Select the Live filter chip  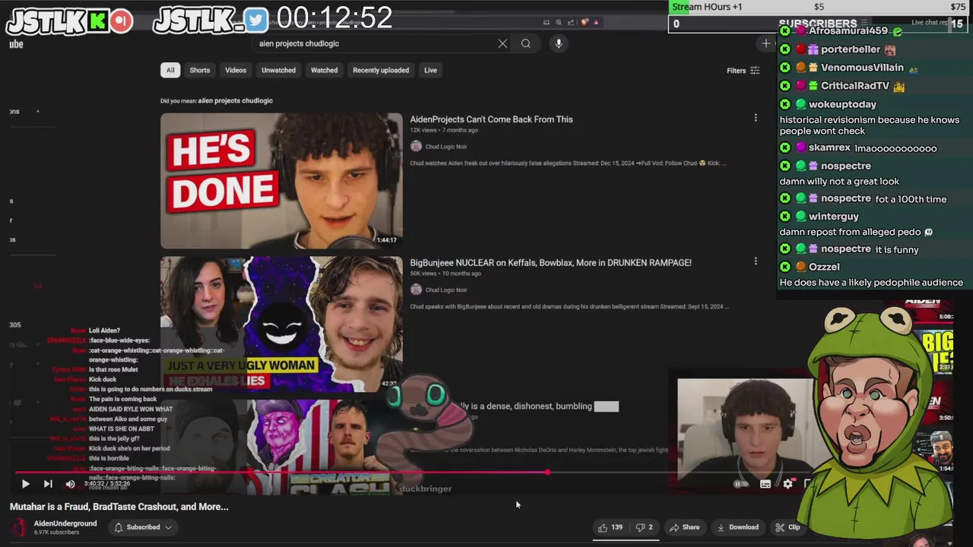click(x=430, y=70)
